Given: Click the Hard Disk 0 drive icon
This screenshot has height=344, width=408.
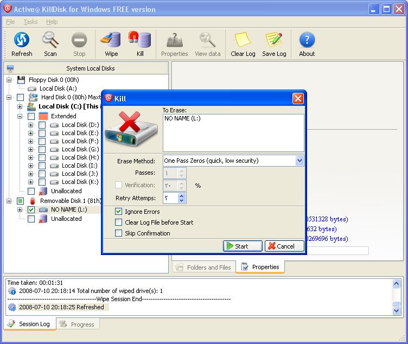Looking at the screenshot, I should 33,97.
